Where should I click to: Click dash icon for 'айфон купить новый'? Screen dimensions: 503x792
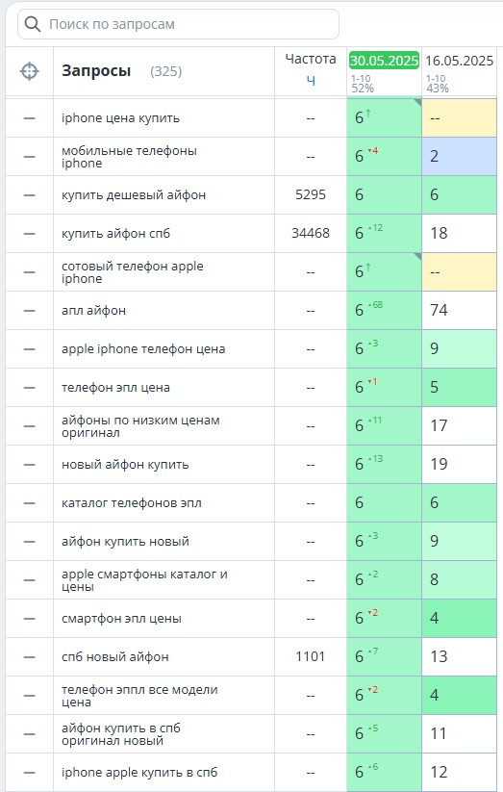(x=29, y=542)
